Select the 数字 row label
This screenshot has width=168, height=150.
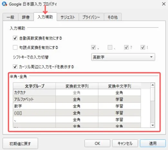coord(34,106)
